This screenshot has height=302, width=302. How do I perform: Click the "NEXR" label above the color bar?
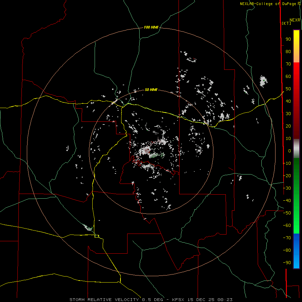[295, 20]
